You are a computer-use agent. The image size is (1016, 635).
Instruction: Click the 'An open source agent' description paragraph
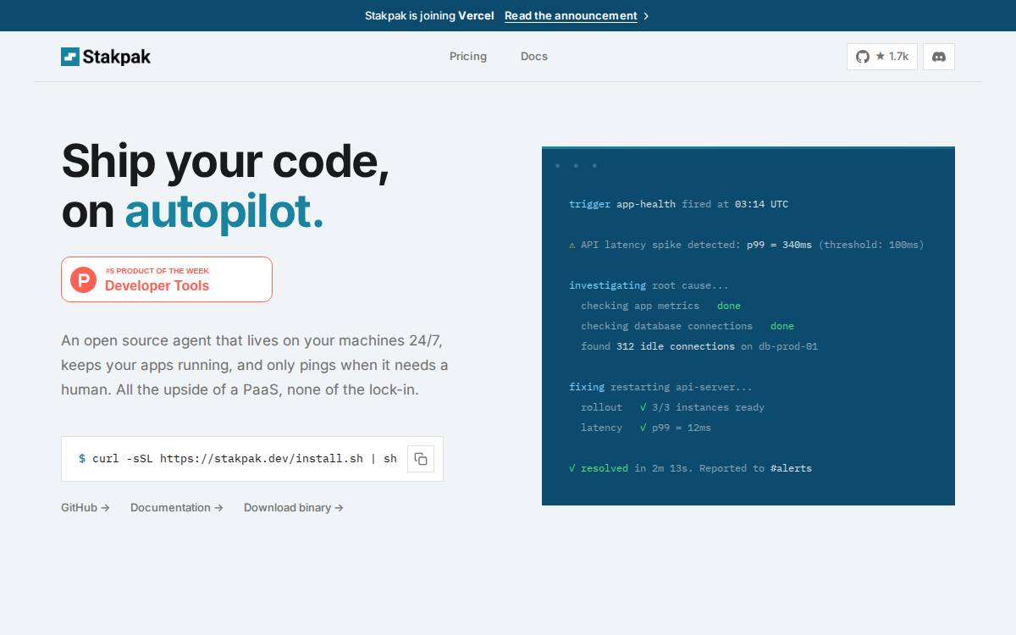coord(255,366)
